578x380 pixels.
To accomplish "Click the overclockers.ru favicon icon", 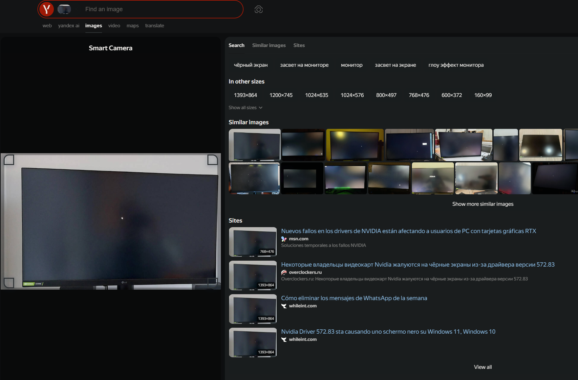I will [x=284, y=273].
